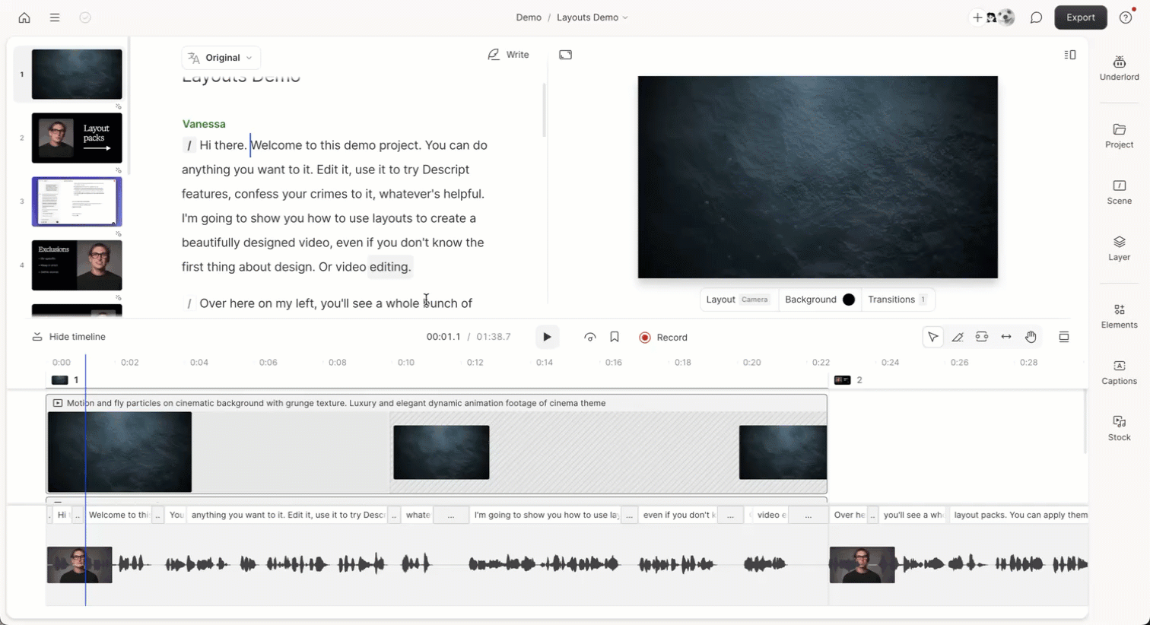
Task: Click the script panel vertical scrollbar
Action: tap(544, 110)
